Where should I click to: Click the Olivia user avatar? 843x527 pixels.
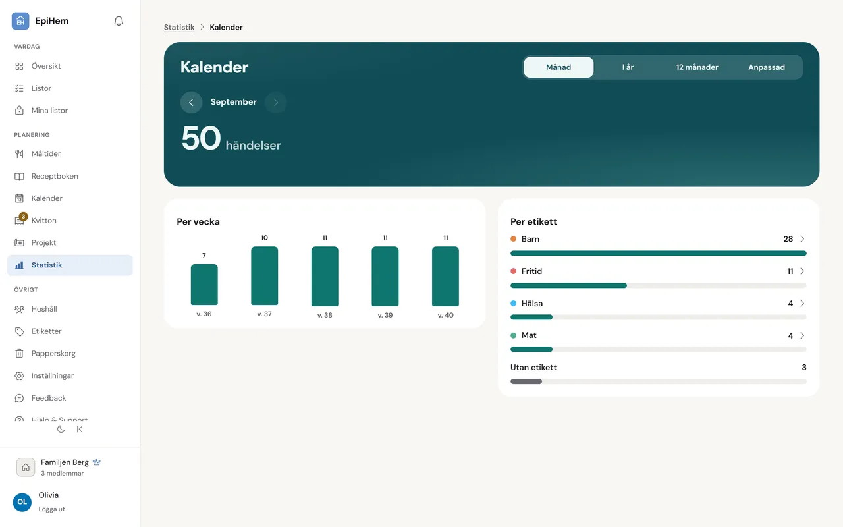tap(22, 502)
